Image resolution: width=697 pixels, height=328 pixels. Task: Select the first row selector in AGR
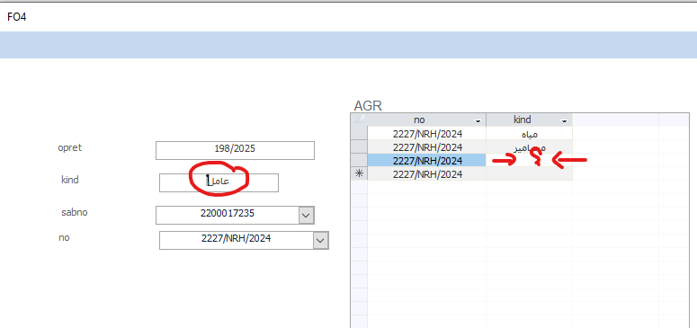click(359, 133)
